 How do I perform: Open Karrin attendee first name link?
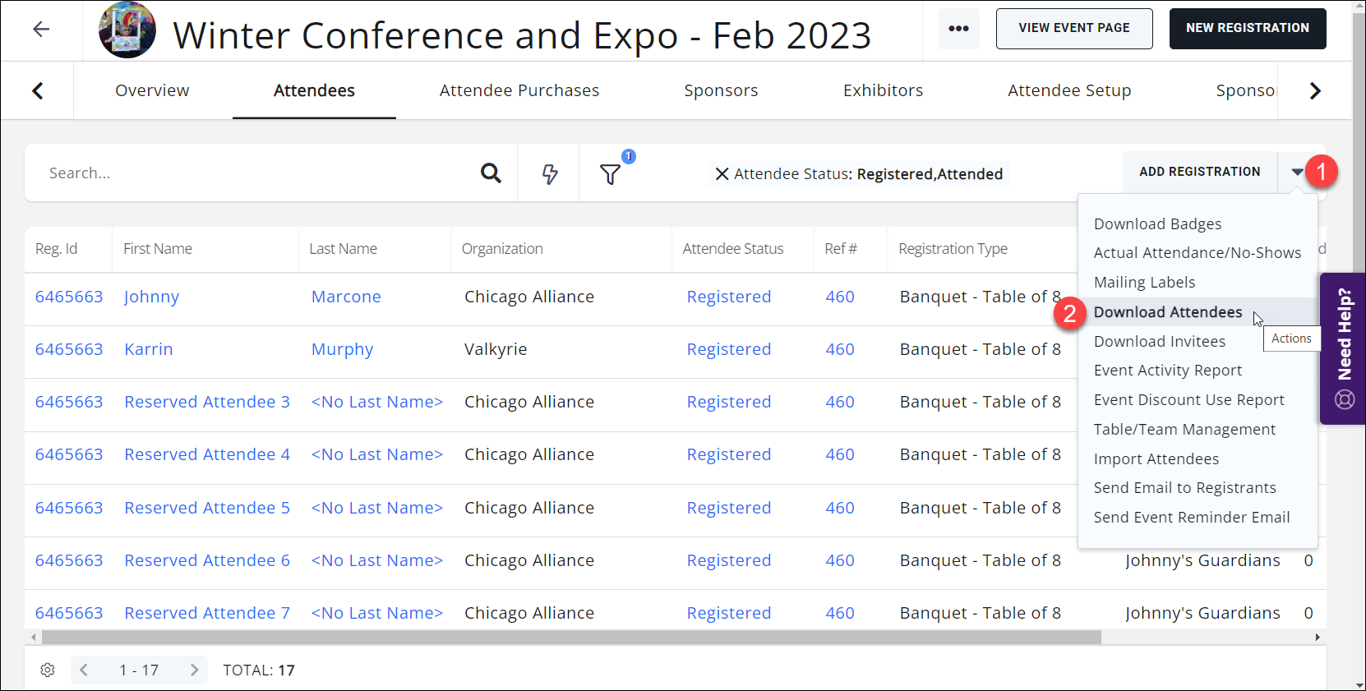149,349
